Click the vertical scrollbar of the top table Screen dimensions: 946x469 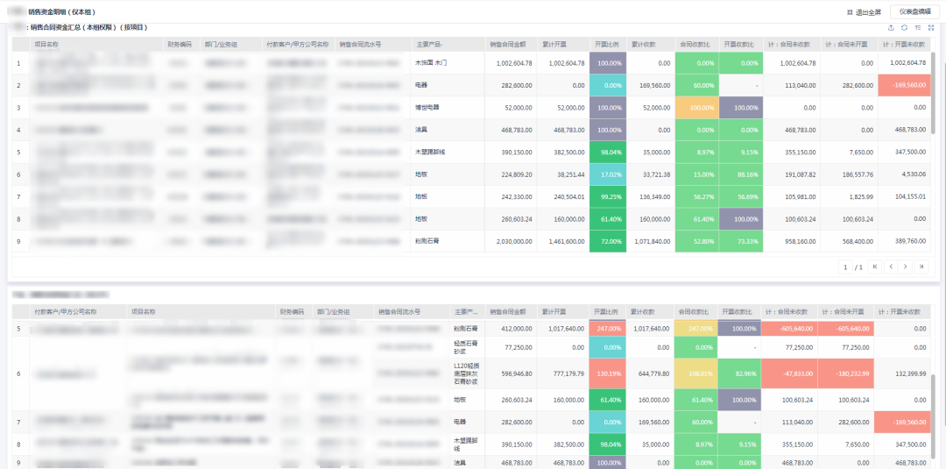click(934, 92)
